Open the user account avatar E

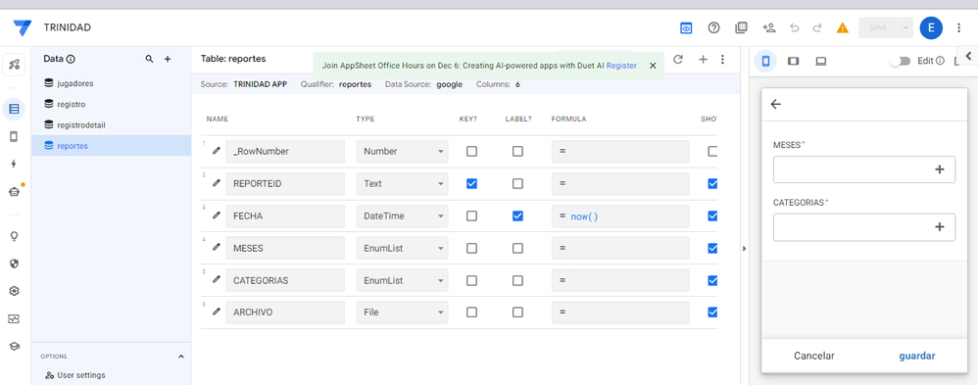tap(931, 27)
